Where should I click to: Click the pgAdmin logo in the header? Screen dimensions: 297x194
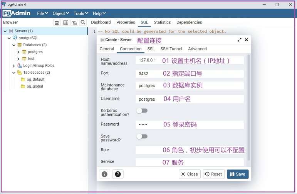click(17, 13)
